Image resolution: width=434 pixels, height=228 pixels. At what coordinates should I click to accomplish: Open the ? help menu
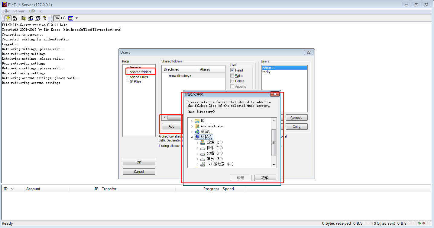pos(40,11)
